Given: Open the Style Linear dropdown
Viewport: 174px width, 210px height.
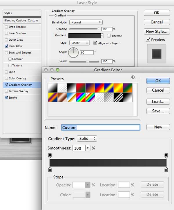Looking at the screenshot, I should point(79,43).
